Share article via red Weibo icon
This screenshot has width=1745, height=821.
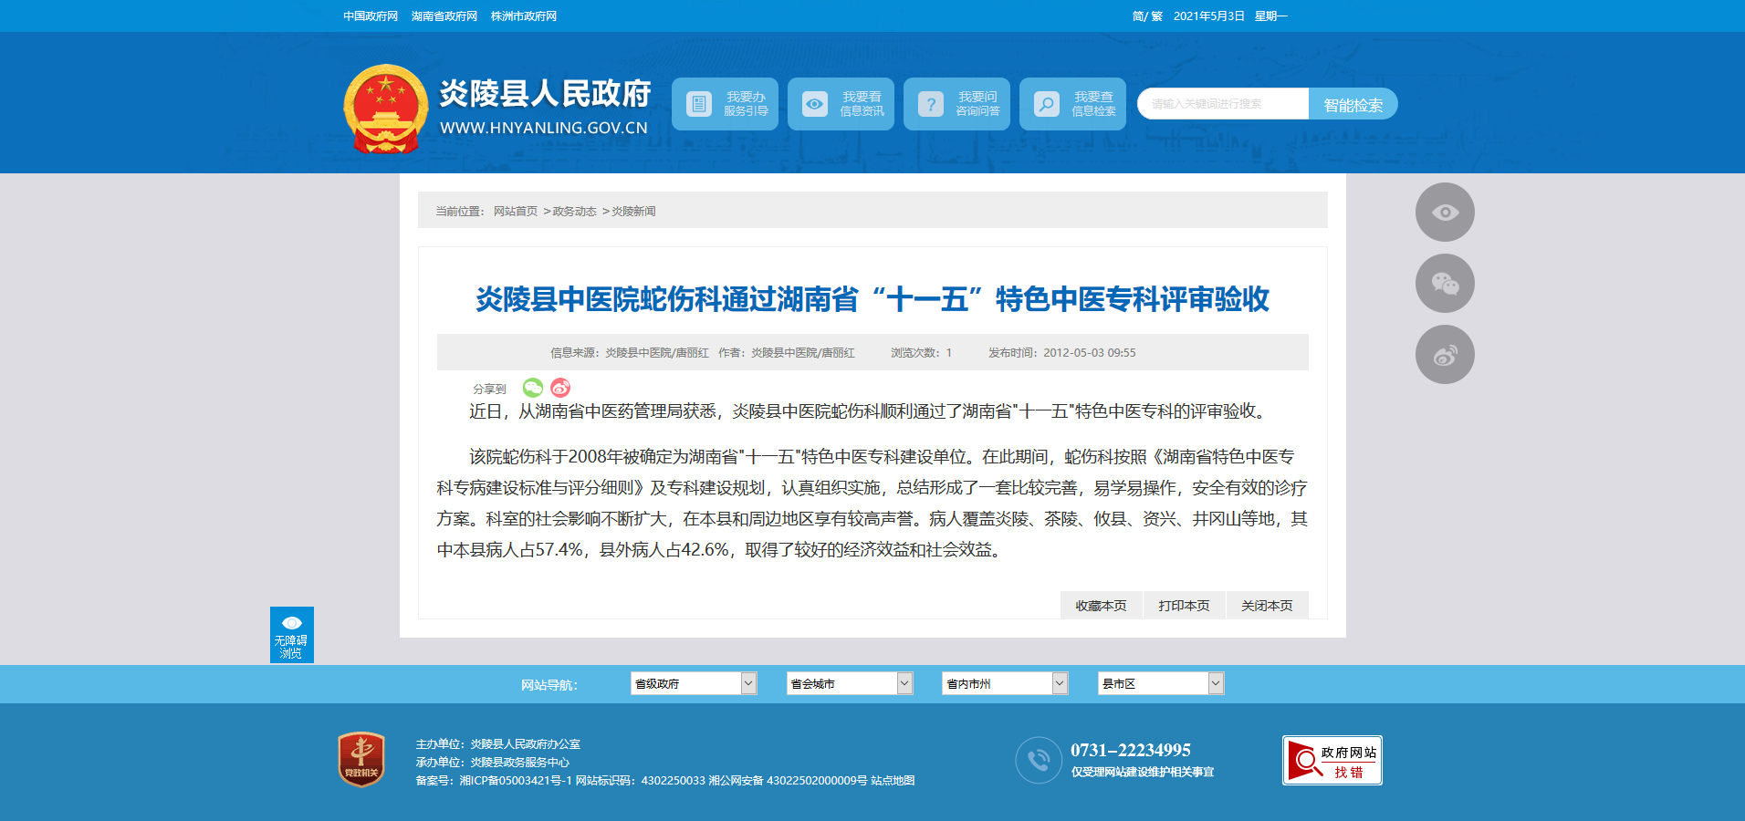tap(560, 388)
